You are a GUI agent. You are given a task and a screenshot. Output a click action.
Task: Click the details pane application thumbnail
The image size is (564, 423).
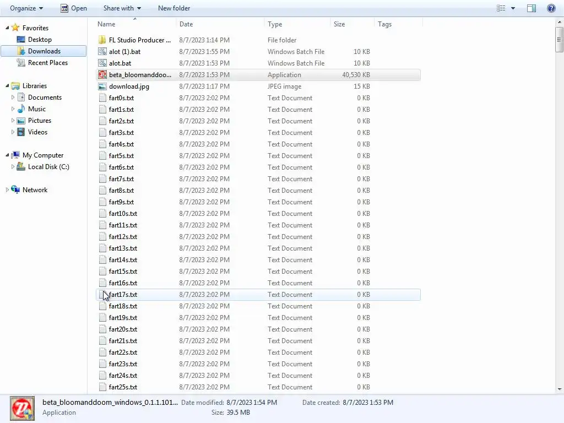click(x=22, y=408)
